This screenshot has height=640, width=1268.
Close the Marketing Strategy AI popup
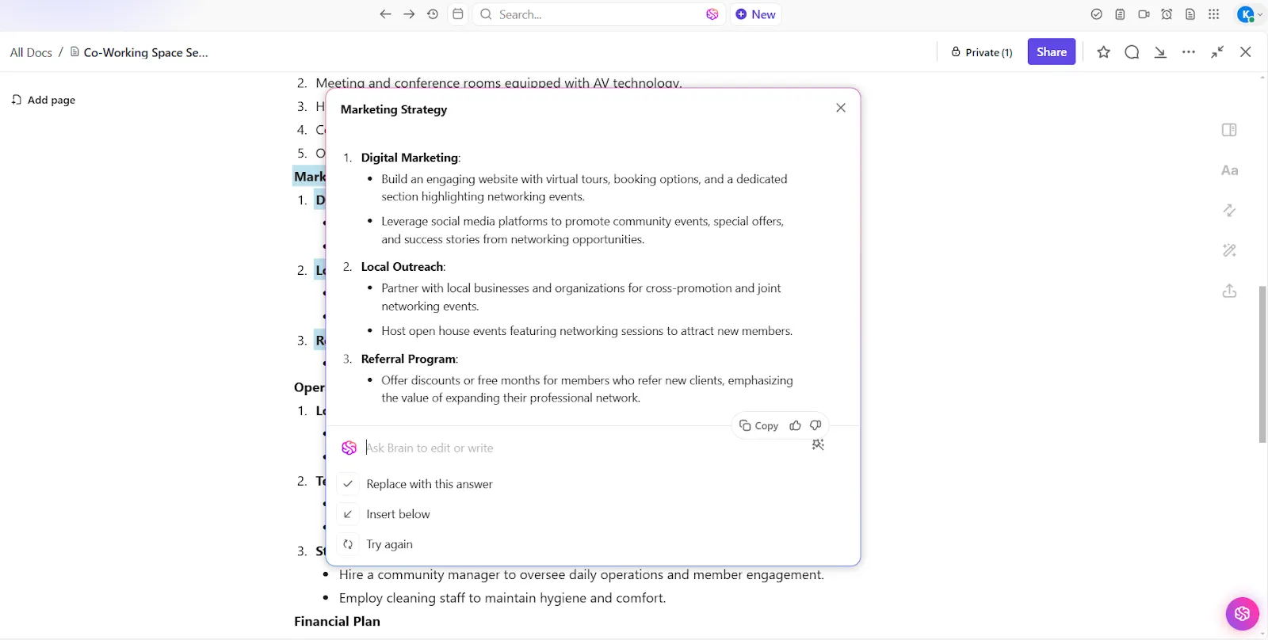[x=841, y=108]
